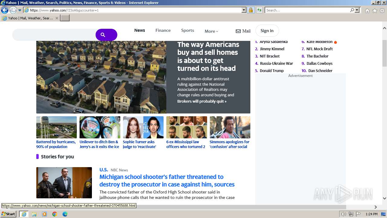Select the Yahoo browser tab
The image size is (387, 218).
(30, 18)
